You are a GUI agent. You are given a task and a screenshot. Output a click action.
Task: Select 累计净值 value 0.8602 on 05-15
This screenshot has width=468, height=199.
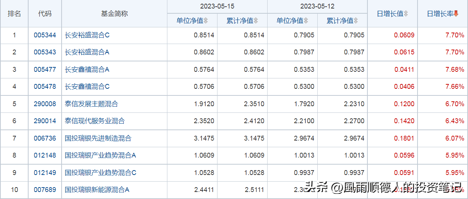[254, 52]
